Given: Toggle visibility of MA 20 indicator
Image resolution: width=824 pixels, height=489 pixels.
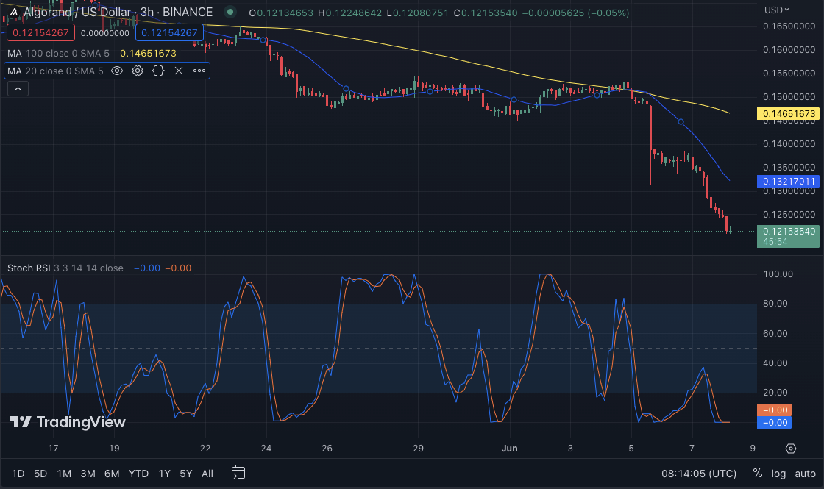Looking at the screenshot, I should pos(117,71).
